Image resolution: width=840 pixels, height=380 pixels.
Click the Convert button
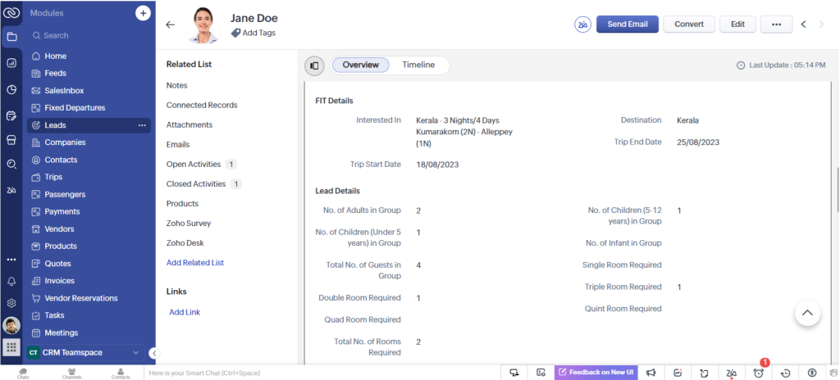pos(689,25)
